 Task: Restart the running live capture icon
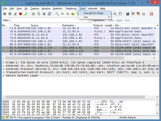tap(26, 14)
